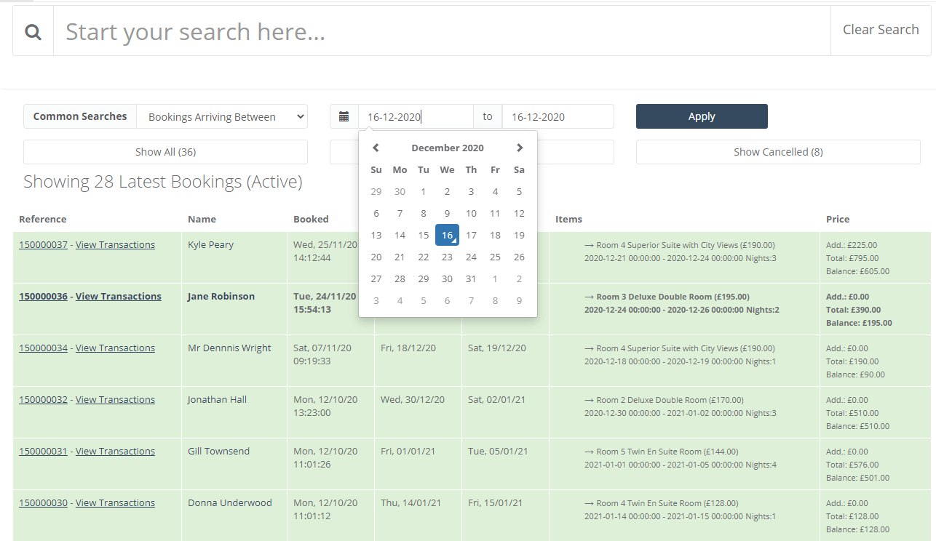The image size is (936, 541).
Task: Click the search magnifier icon
Action: (33, 31)
